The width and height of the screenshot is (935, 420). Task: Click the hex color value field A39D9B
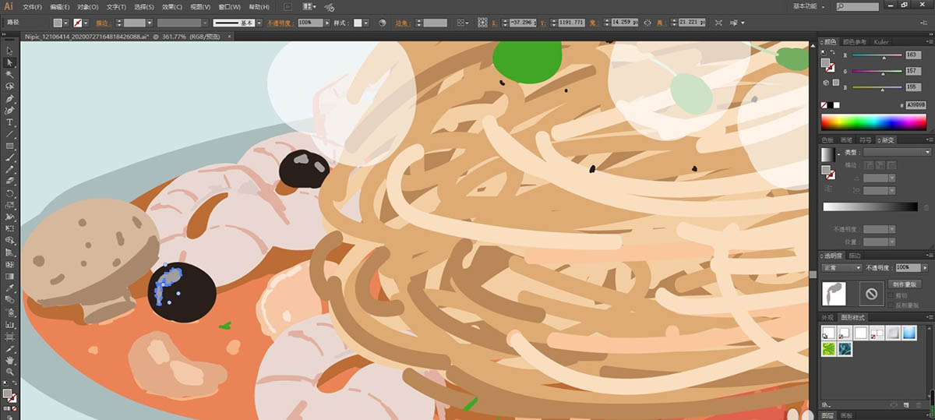tap(917, 104)
